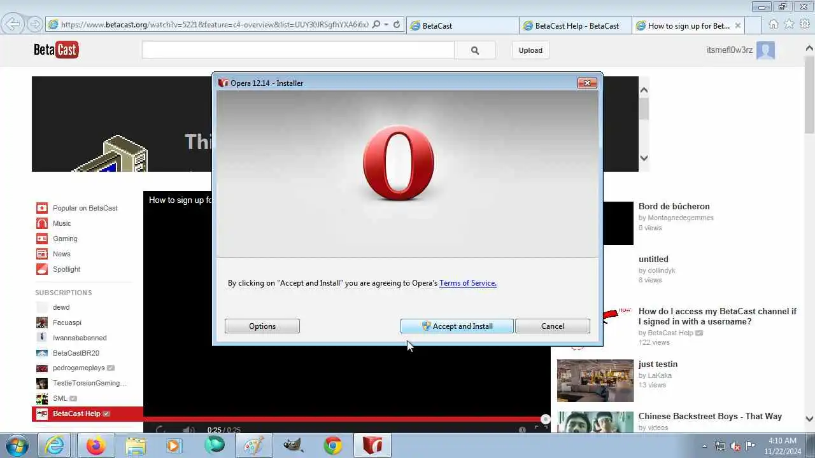Click the video replay icon
The image size is (815, 458).
click(x=160, y=430)
